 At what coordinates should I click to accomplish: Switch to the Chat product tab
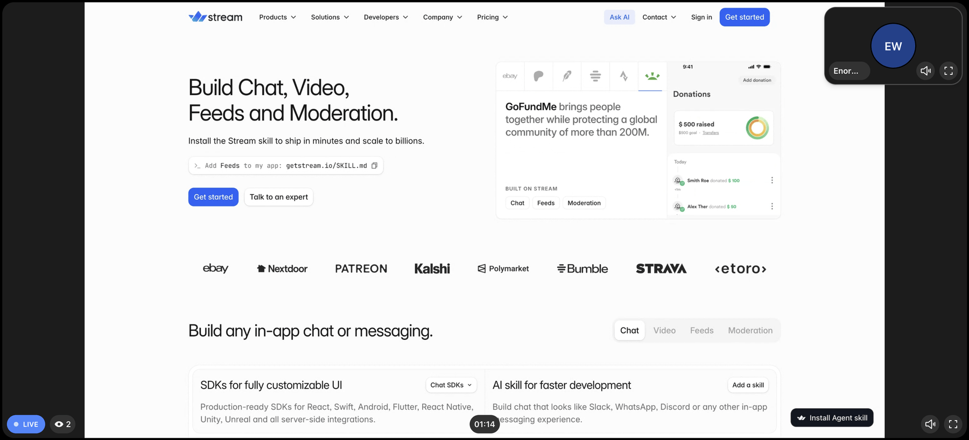point(629,330)
